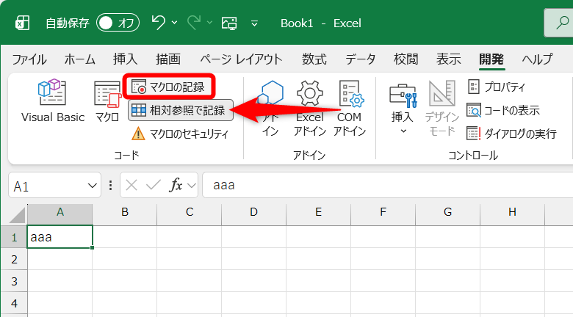This screenshot has height=317, width=573.
Task: Switch to the データ tab
Action: pos(360,59)
